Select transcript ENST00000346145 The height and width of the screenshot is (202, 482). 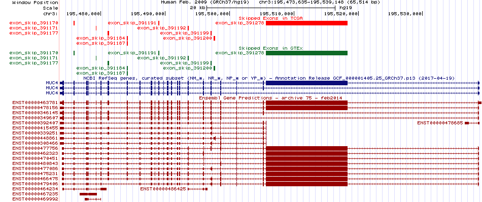pos(36,113)
